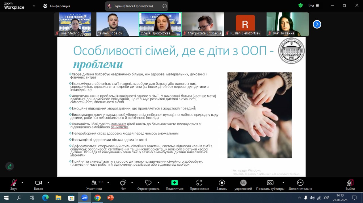Open the Apps icon in toolbar
The image size is (363, 203).
coord(199,183)
